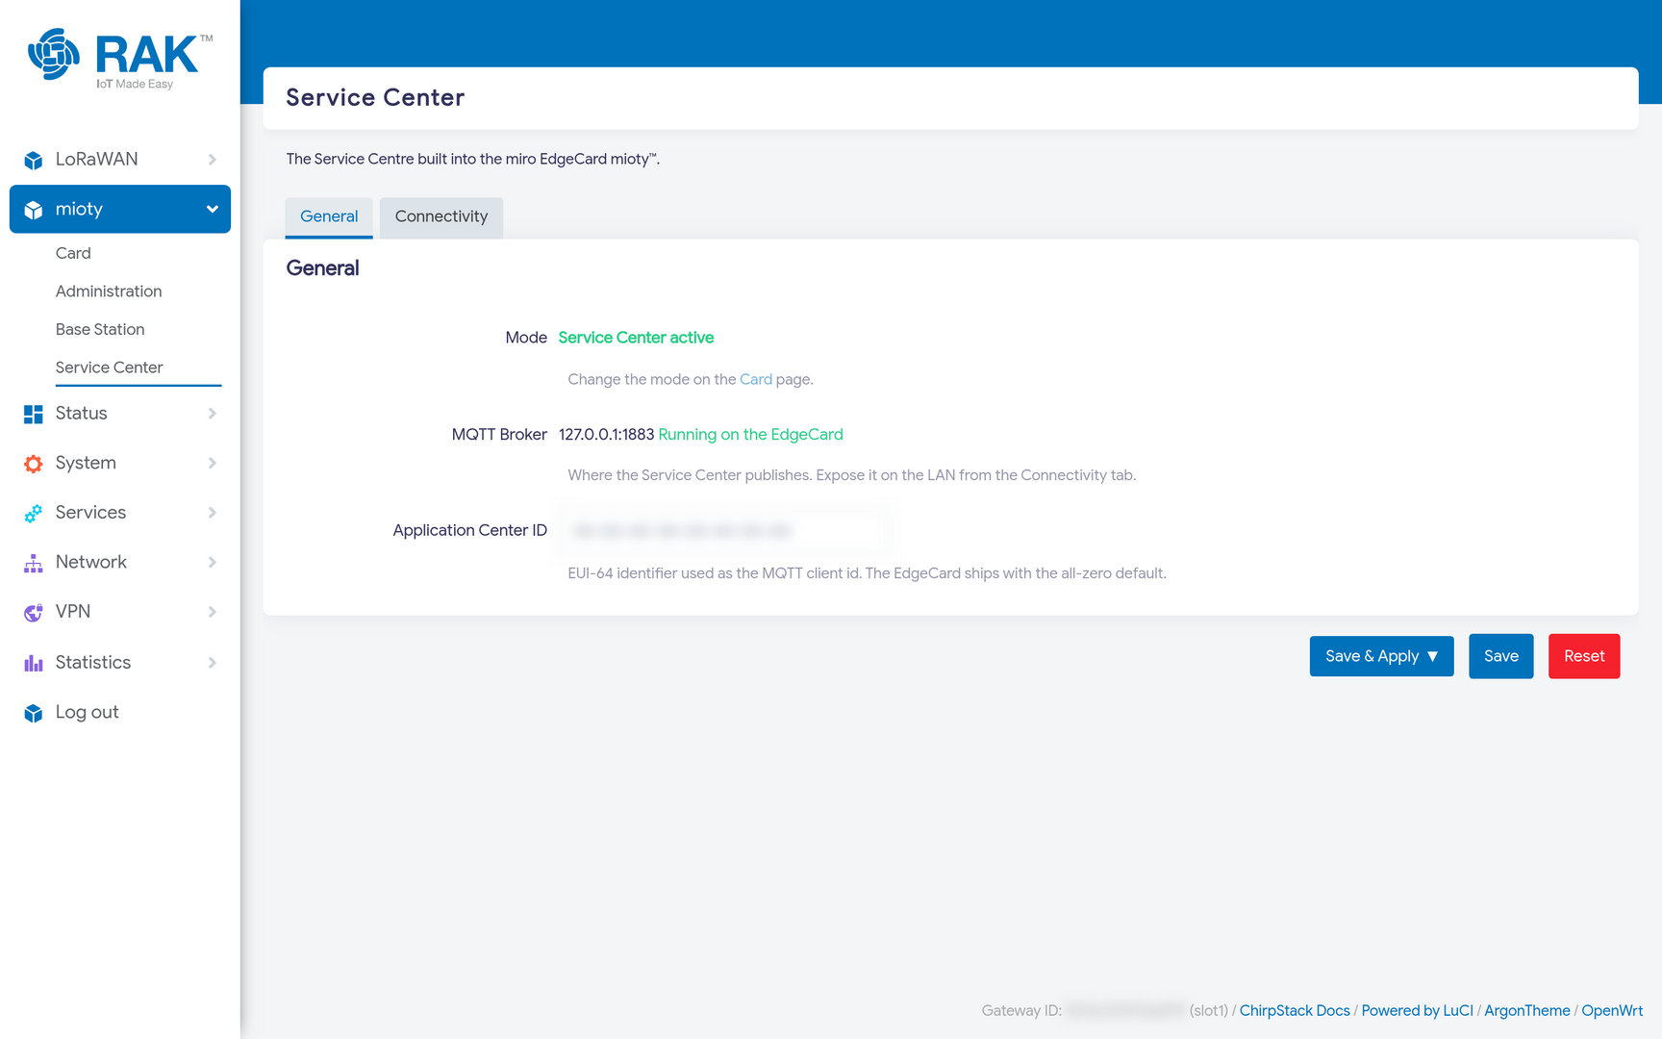
Task: Click the RAK logo
Action: pyautogui.click(x=120, y=59)
